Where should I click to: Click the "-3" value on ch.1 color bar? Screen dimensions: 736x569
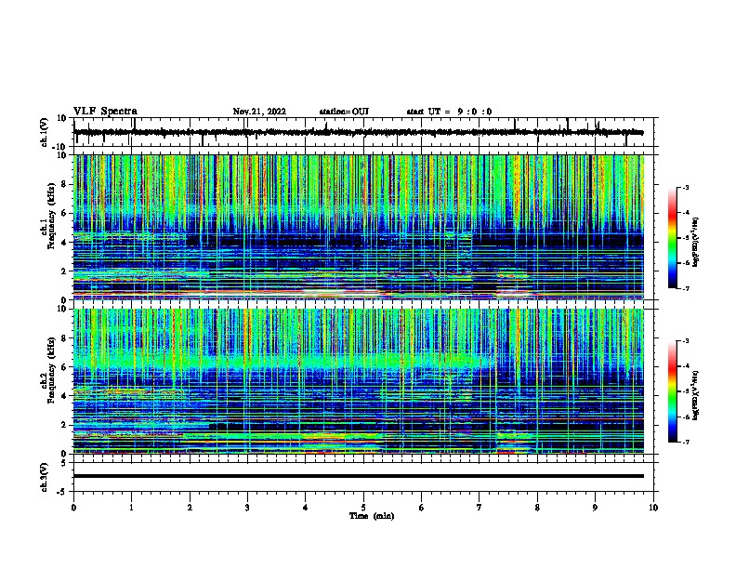coord(685,187)
